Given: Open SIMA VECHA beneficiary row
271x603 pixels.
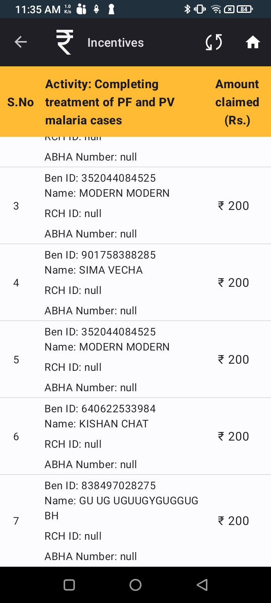Looking at the screenshot, I should (135, 283).
